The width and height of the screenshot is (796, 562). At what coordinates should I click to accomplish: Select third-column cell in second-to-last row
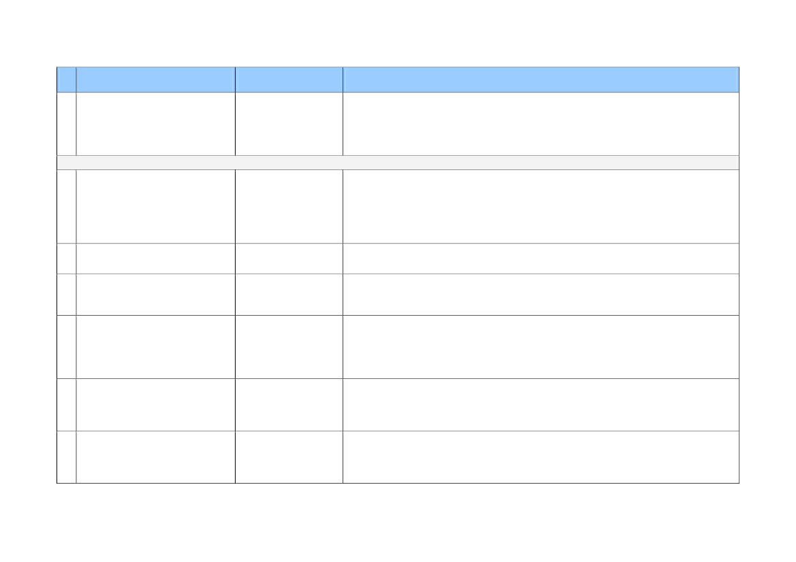289,405
